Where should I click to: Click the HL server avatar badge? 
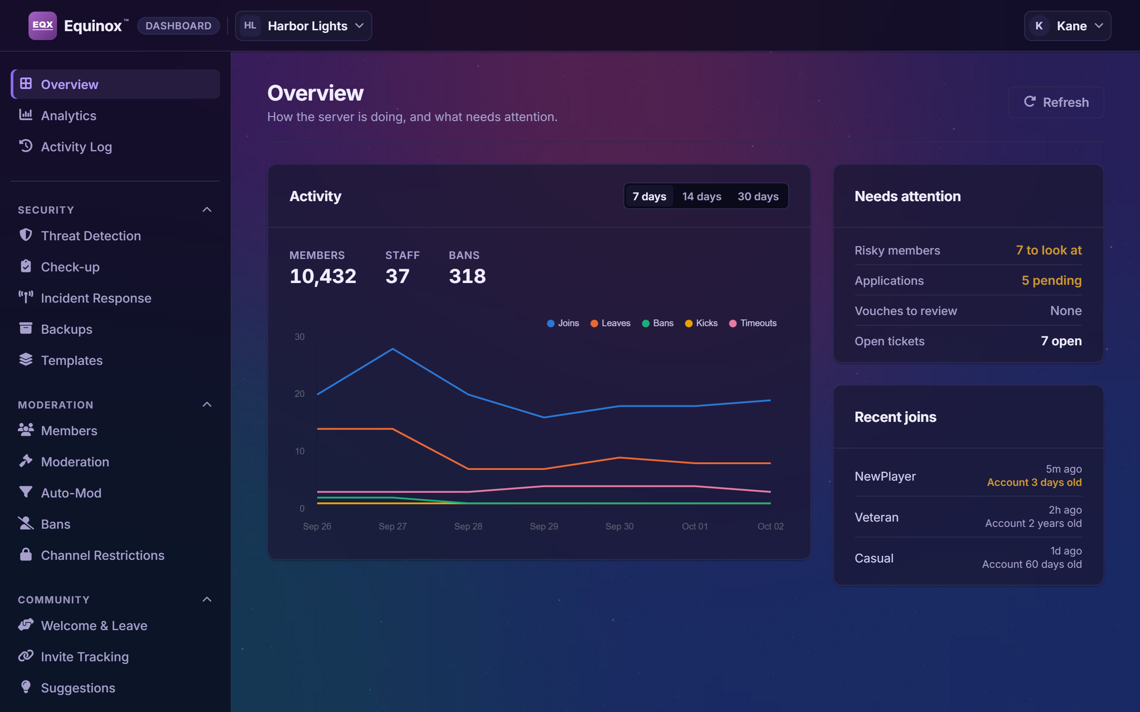250,25
